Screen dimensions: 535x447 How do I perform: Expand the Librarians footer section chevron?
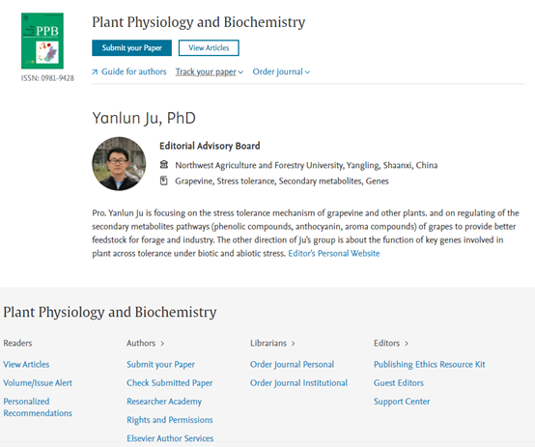click(x=293, y=344)
